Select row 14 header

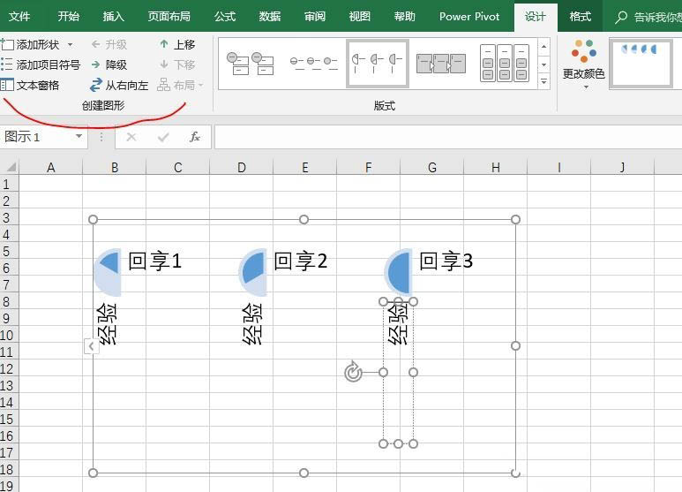pos(7,402)
